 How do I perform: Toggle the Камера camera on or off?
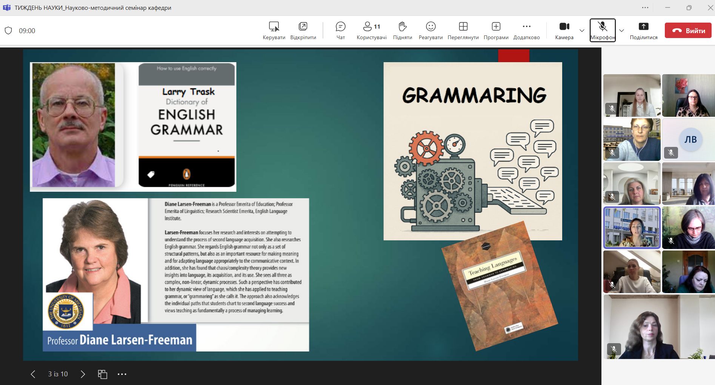(564, 31)
